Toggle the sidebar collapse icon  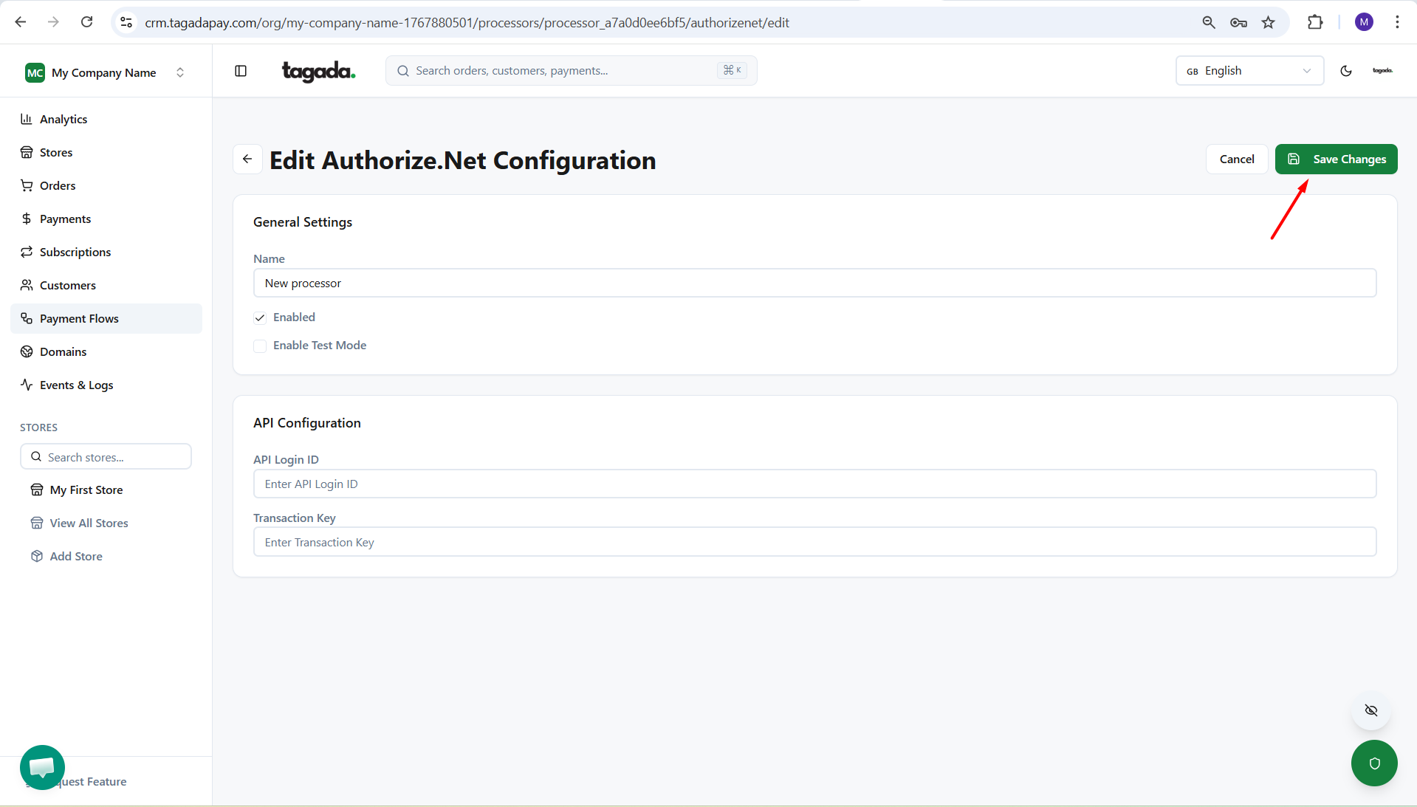coord(241,71)
